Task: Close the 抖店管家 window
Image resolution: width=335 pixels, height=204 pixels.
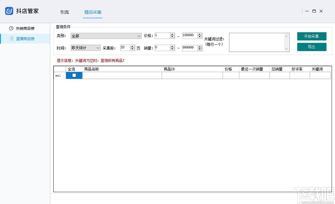Action: 321,11
